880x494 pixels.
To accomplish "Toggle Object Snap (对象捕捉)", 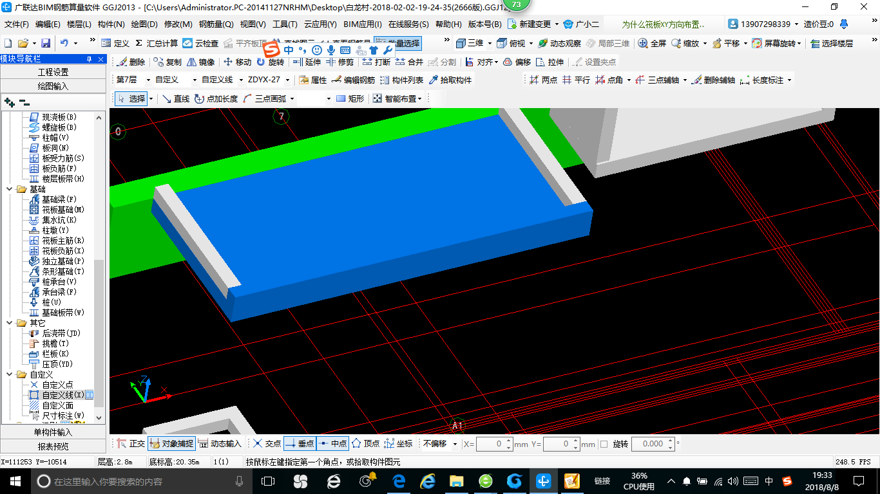I will point(171,444).
